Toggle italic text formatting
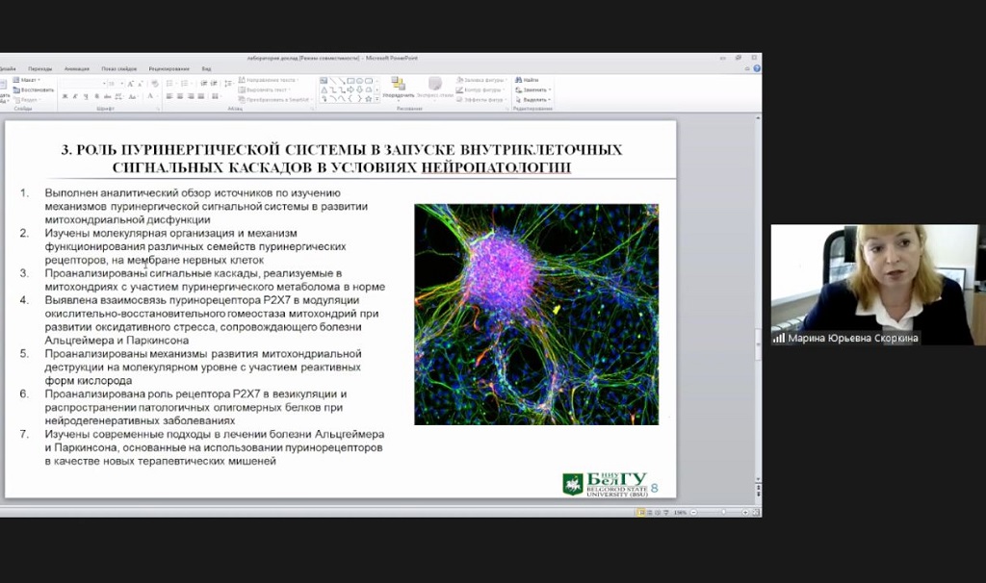 tap(75, 96)
